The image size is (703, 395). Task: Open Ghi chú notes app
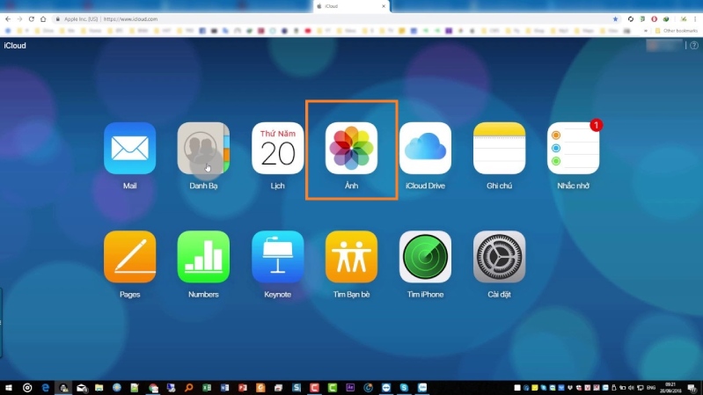pyautogui.click(x=499, y=149)
